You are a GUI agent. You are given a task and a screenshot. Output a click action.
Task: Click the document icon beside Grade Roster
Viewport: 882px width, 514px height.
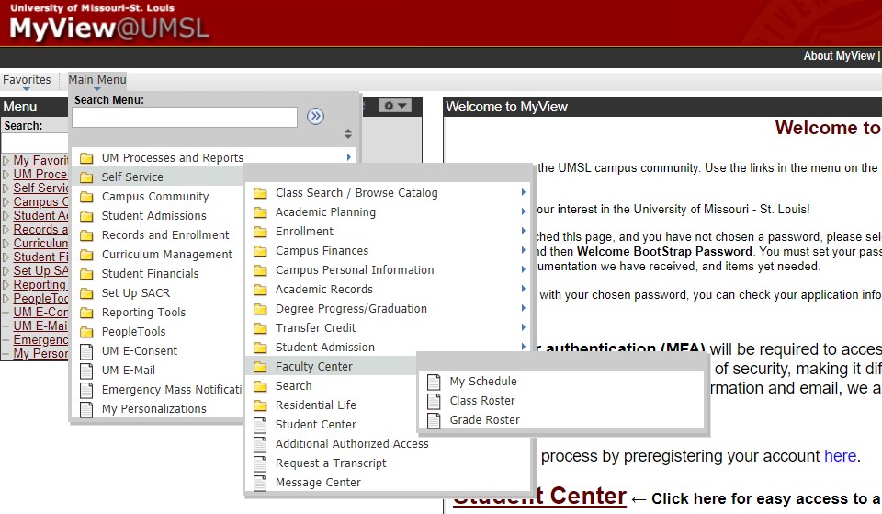point(435,420)
